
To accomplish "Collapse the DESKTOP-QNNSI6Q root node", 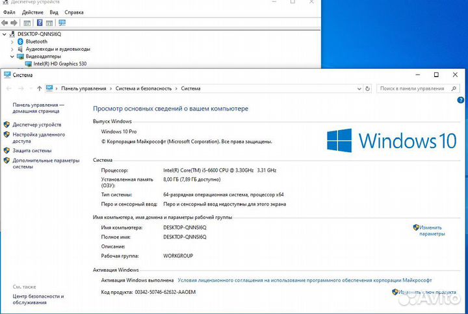I will (x=4, y=34).
